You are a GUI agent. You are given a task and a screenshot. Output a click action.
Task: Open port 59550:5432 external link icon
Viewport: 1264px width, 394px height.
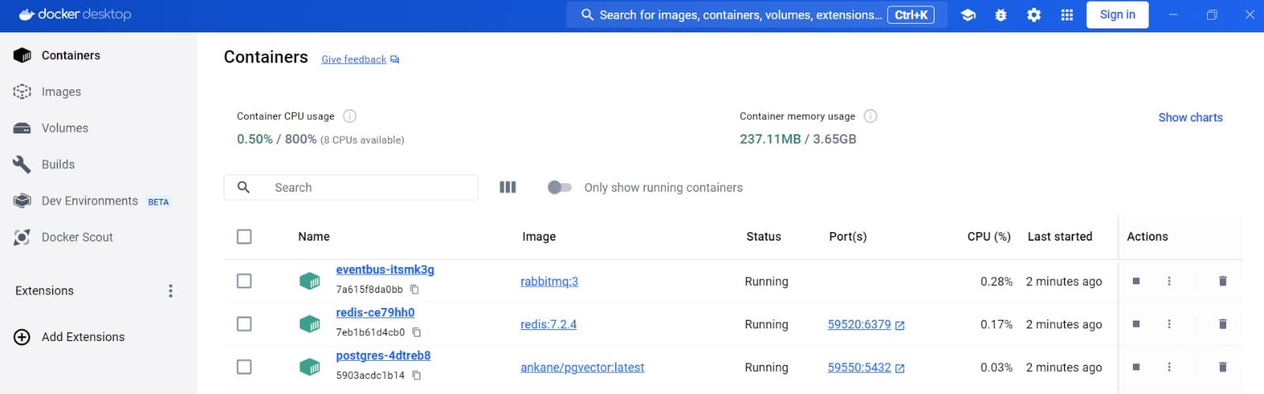coord(900,368)
